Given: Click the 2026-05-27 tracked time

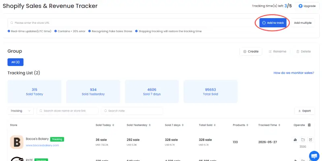Looking at the screenshot, I should (x=268, y=142).
